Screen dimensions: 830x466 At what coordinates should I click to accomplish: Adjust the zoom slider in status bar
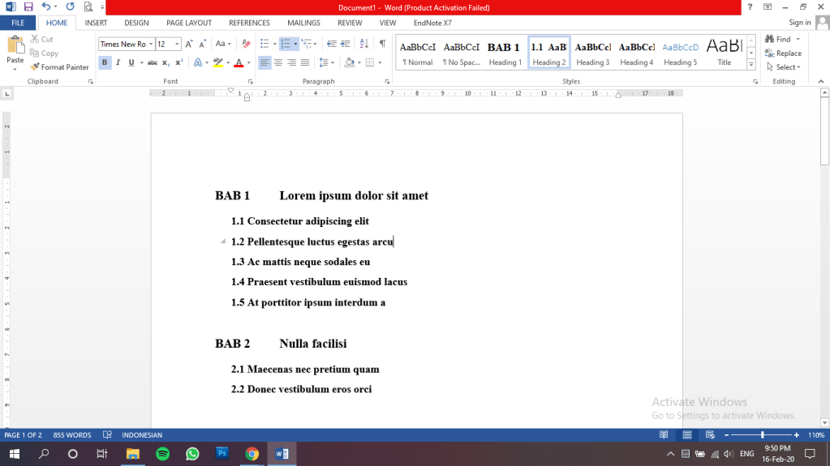(762, 435)
